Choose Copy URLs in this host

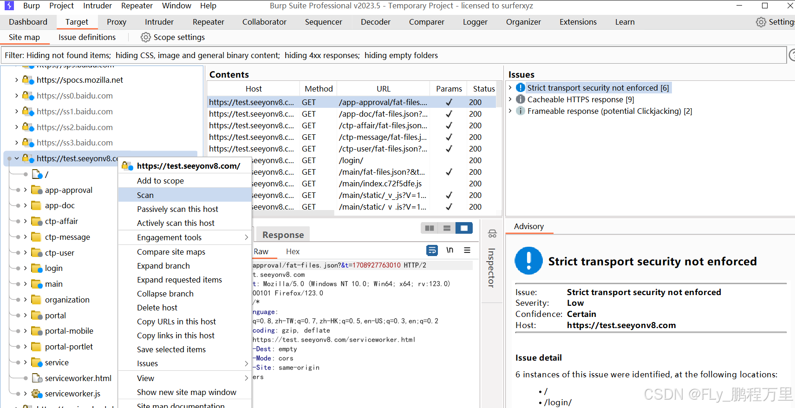tap(185, 322)
